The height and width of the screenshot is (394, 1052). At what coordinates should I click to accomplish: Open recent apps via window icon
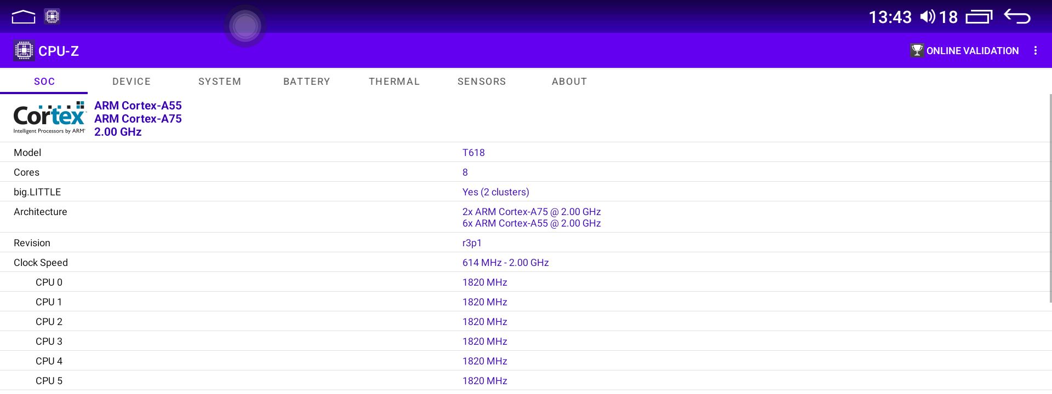[x=979, y=17]
